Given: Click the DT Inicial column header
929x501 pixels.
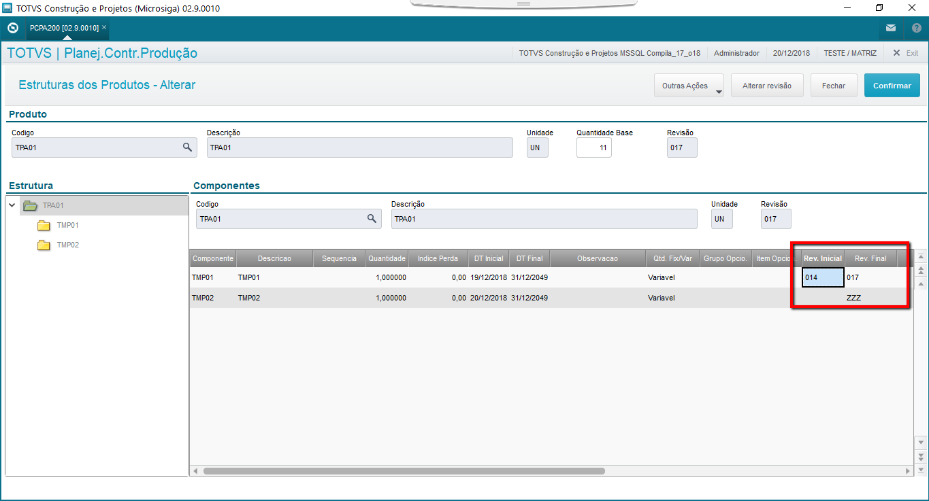Looking at the screenshot, I should pos(489,258).
